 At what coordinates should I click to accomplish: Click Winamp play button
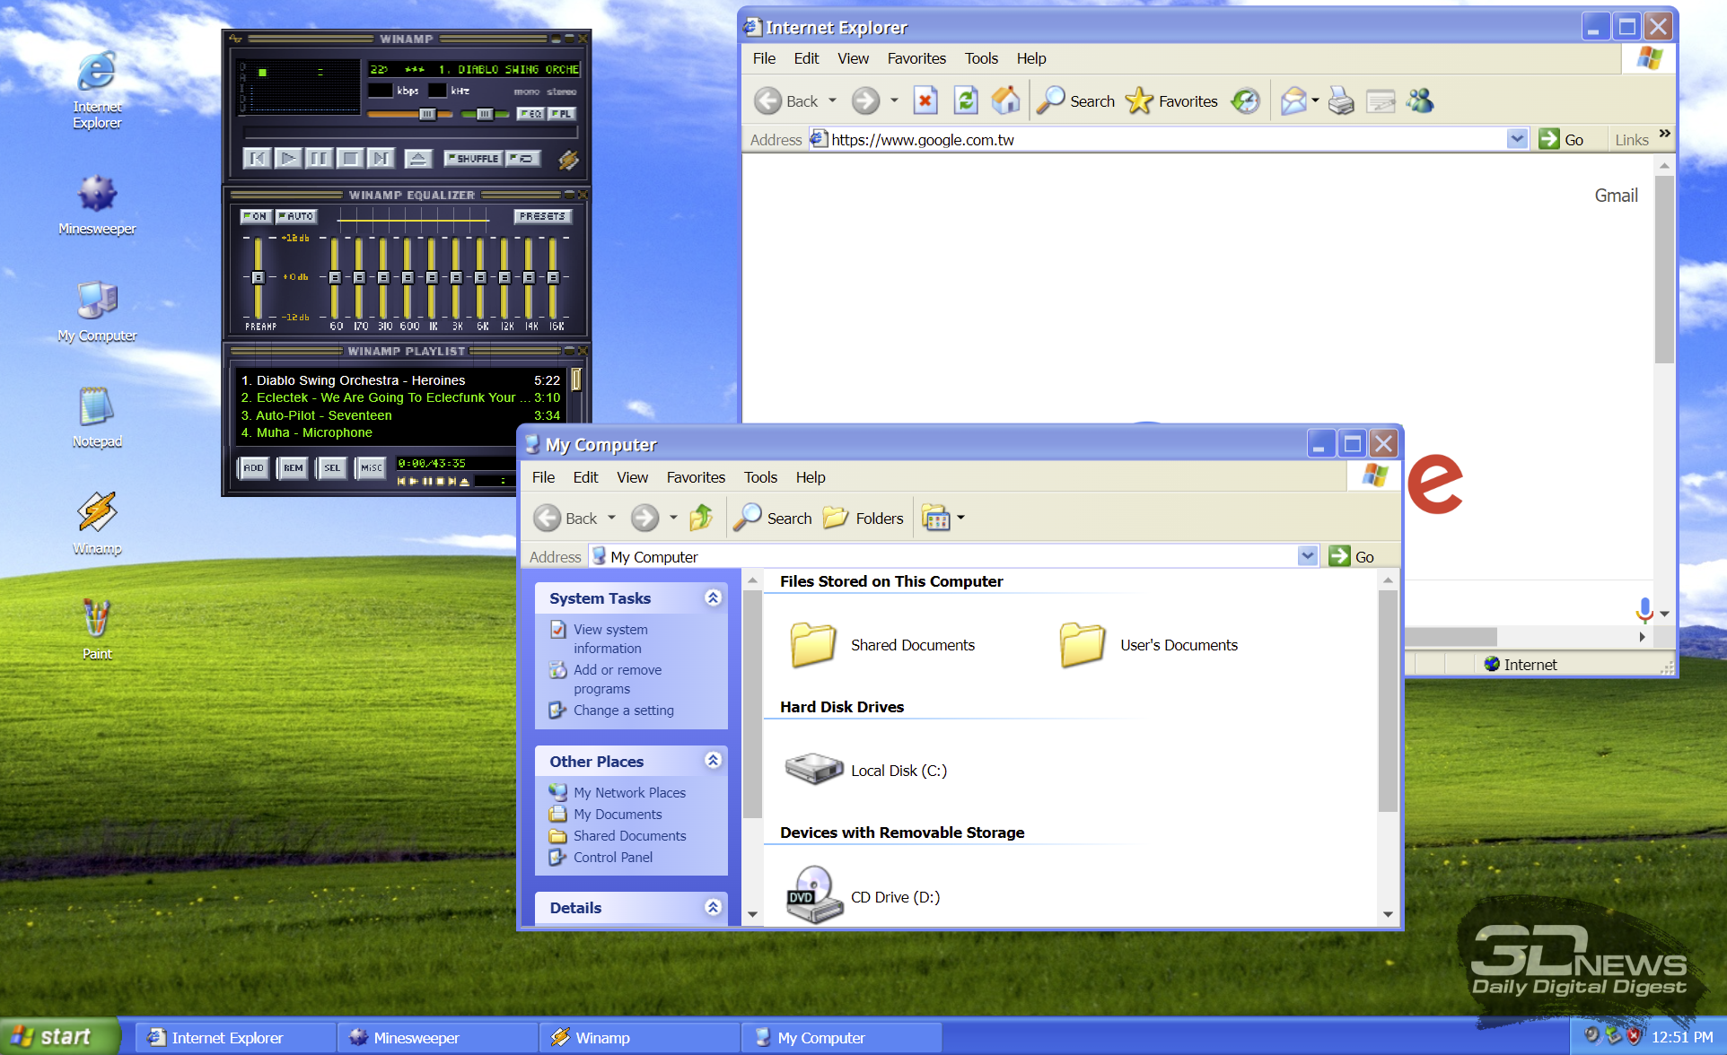click(288, 159)
